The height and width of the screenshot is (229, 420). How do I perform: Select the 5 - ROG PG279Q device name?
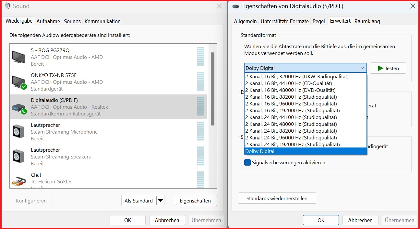[x=50, y=50]
